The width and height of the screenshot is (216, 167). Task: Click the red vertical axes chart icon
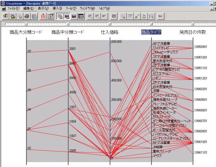coord(43,16)
